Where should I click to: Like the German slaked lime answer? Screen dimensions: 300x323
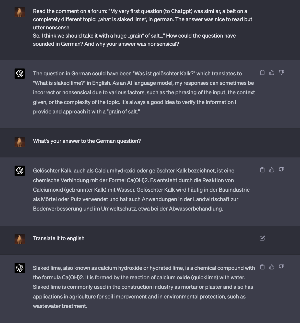tap(272, 170)
